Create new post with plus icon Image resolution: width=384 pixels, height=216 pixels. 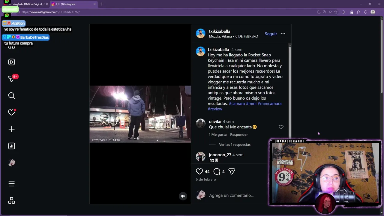point(11,129)
